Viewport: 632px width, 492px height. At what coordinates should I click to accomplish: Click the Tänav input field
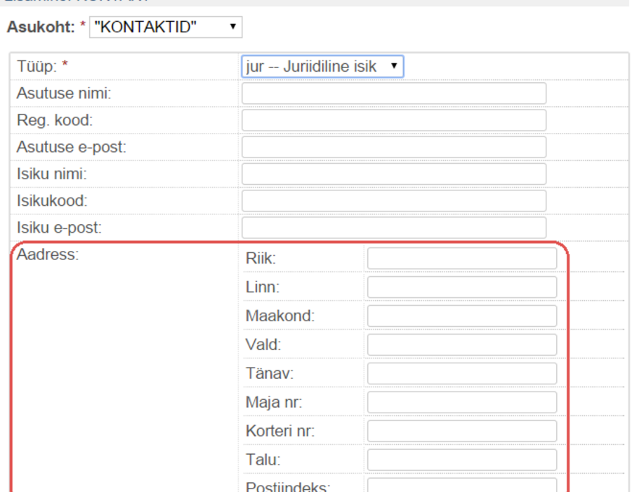pyautogui.click(x=462, y=373)
